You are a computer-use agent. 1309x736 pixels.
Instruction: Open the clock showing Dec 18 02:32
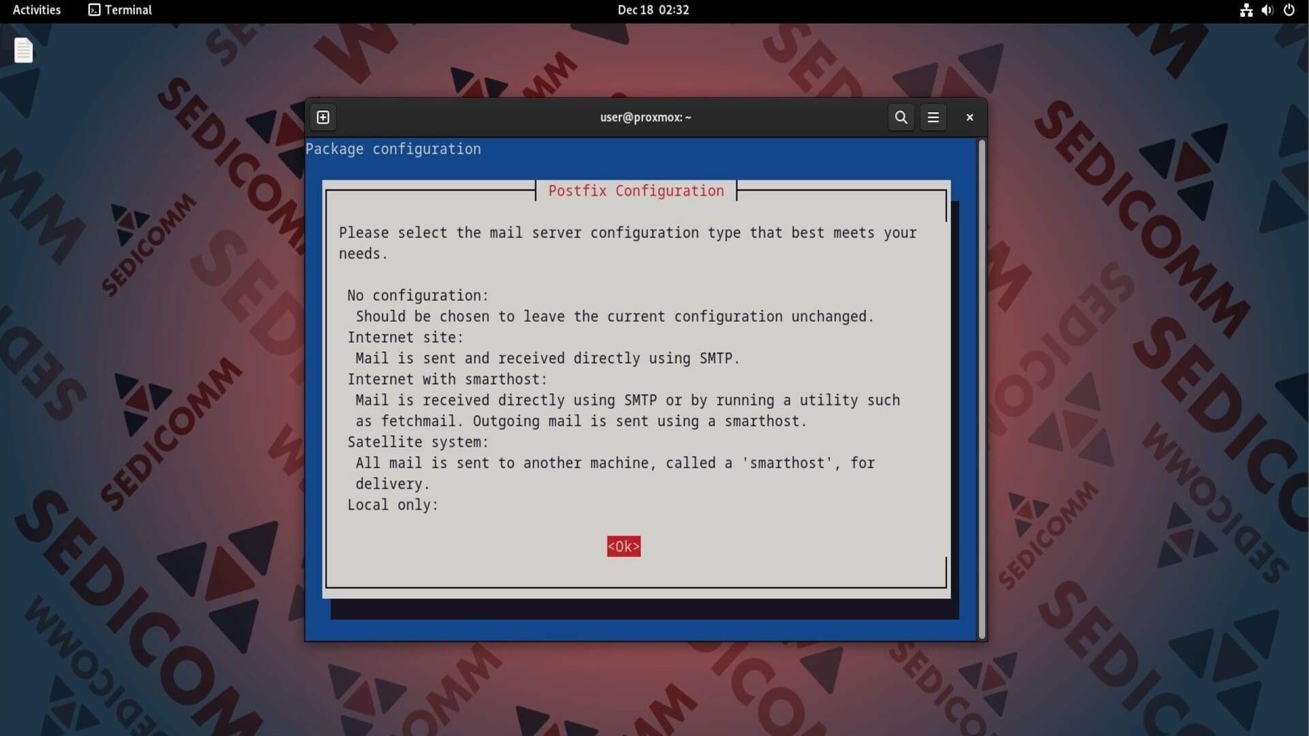click(653, 10)
